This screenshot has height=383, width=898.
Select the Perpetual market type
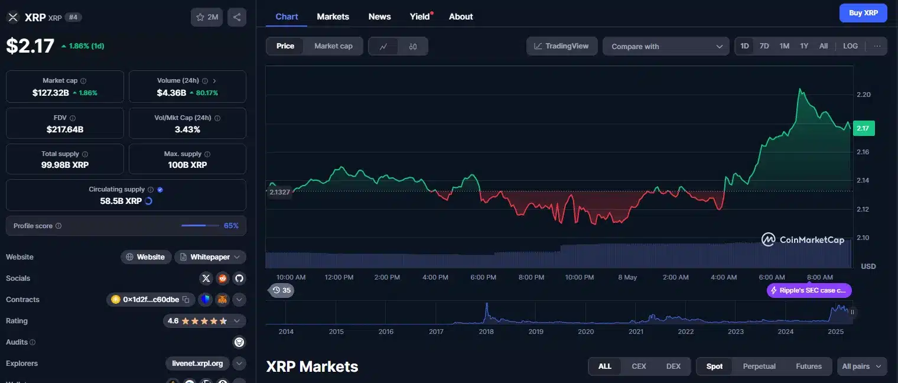[x=759, y=366]
